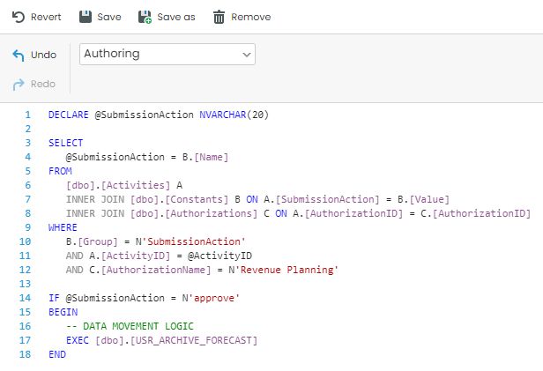
Task: Click line number 1 in the gutter
Action: click(27, 115)
